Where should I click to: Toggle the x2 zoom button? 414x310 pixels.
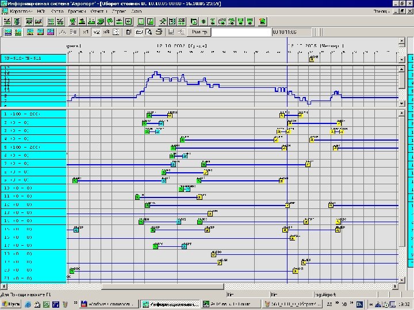coord(96,32)
